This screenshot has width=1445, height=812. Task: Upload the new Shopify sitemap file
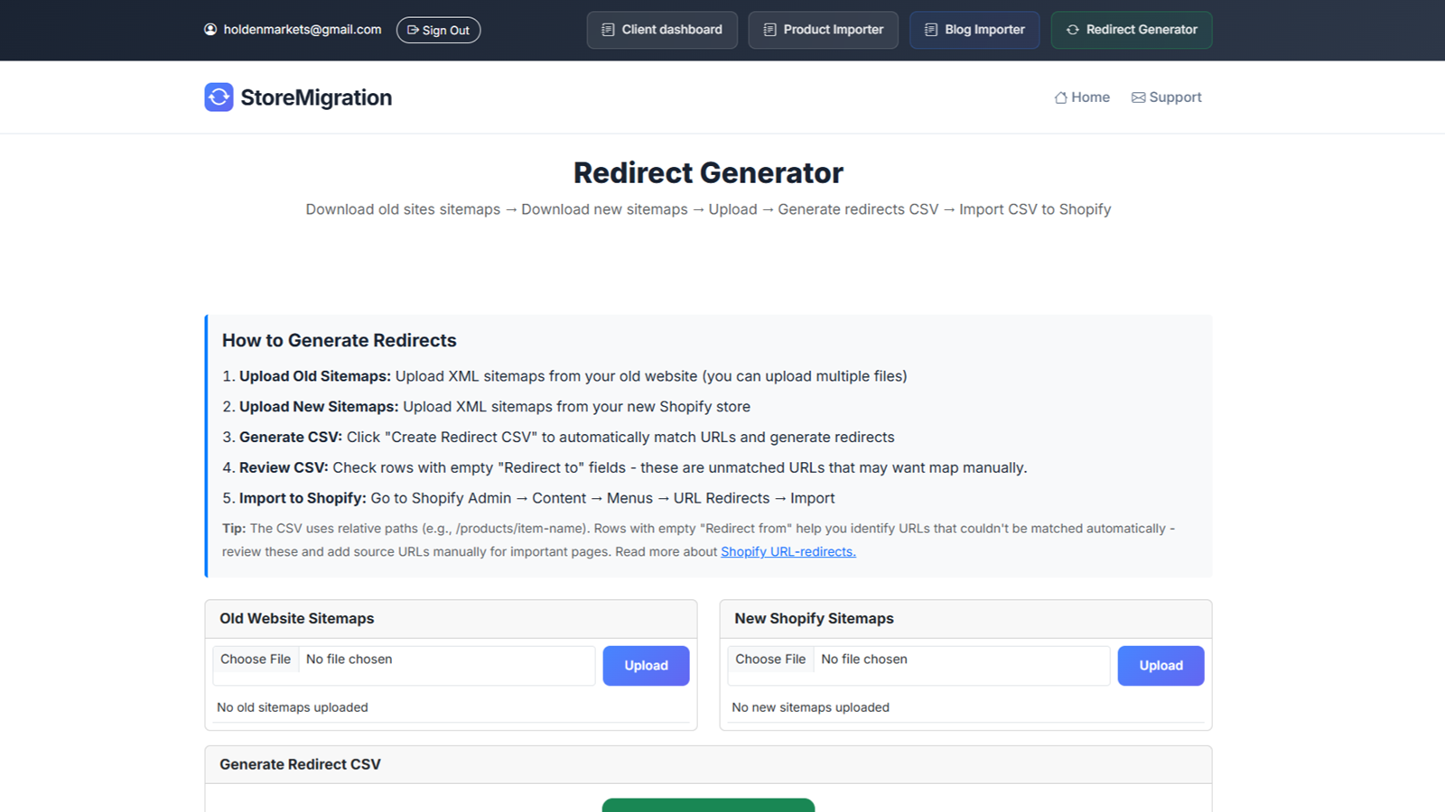coord(1160,665)
